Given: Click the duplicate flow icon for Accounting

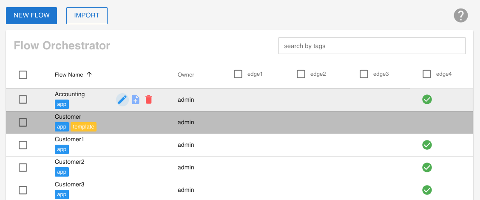Looking at the screenshot, I should [136, 100].
